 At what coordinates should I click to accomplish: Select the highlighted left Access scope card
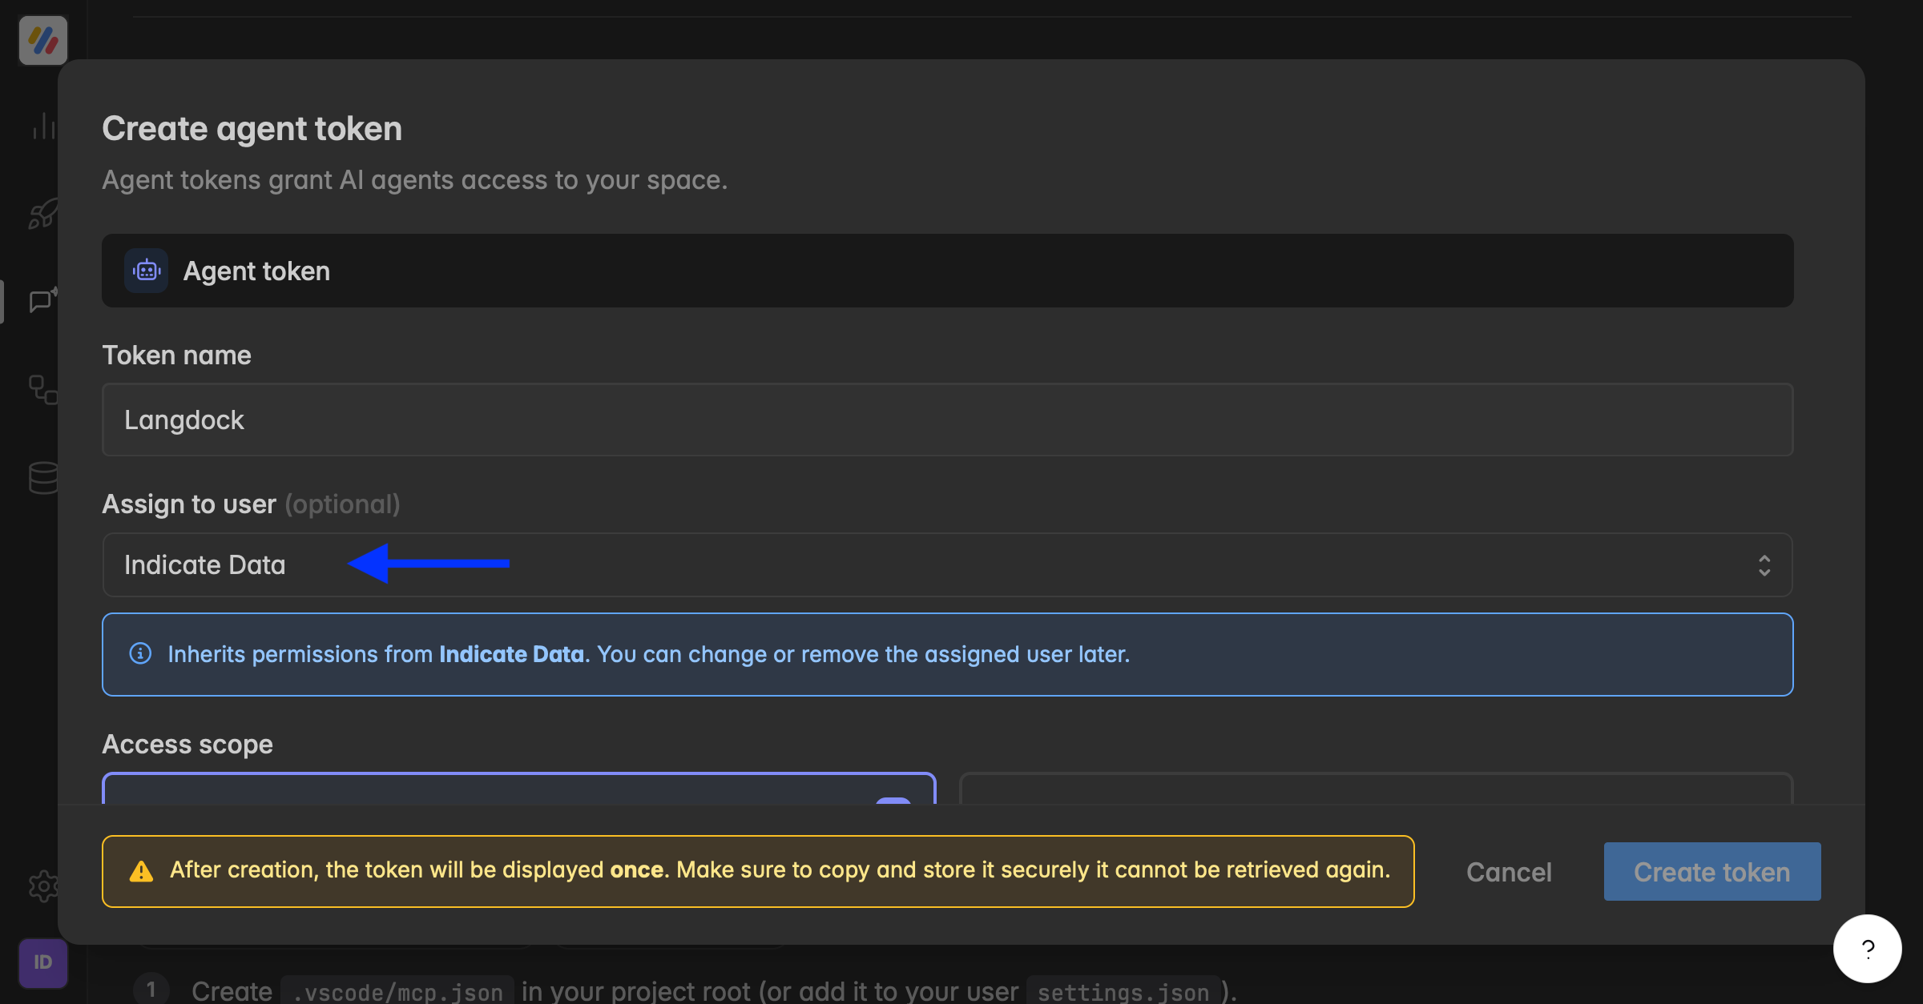(519, 789)
